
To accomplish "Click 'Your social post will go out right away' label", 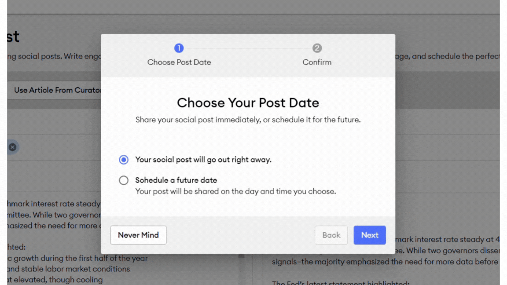I will point(203,160).
